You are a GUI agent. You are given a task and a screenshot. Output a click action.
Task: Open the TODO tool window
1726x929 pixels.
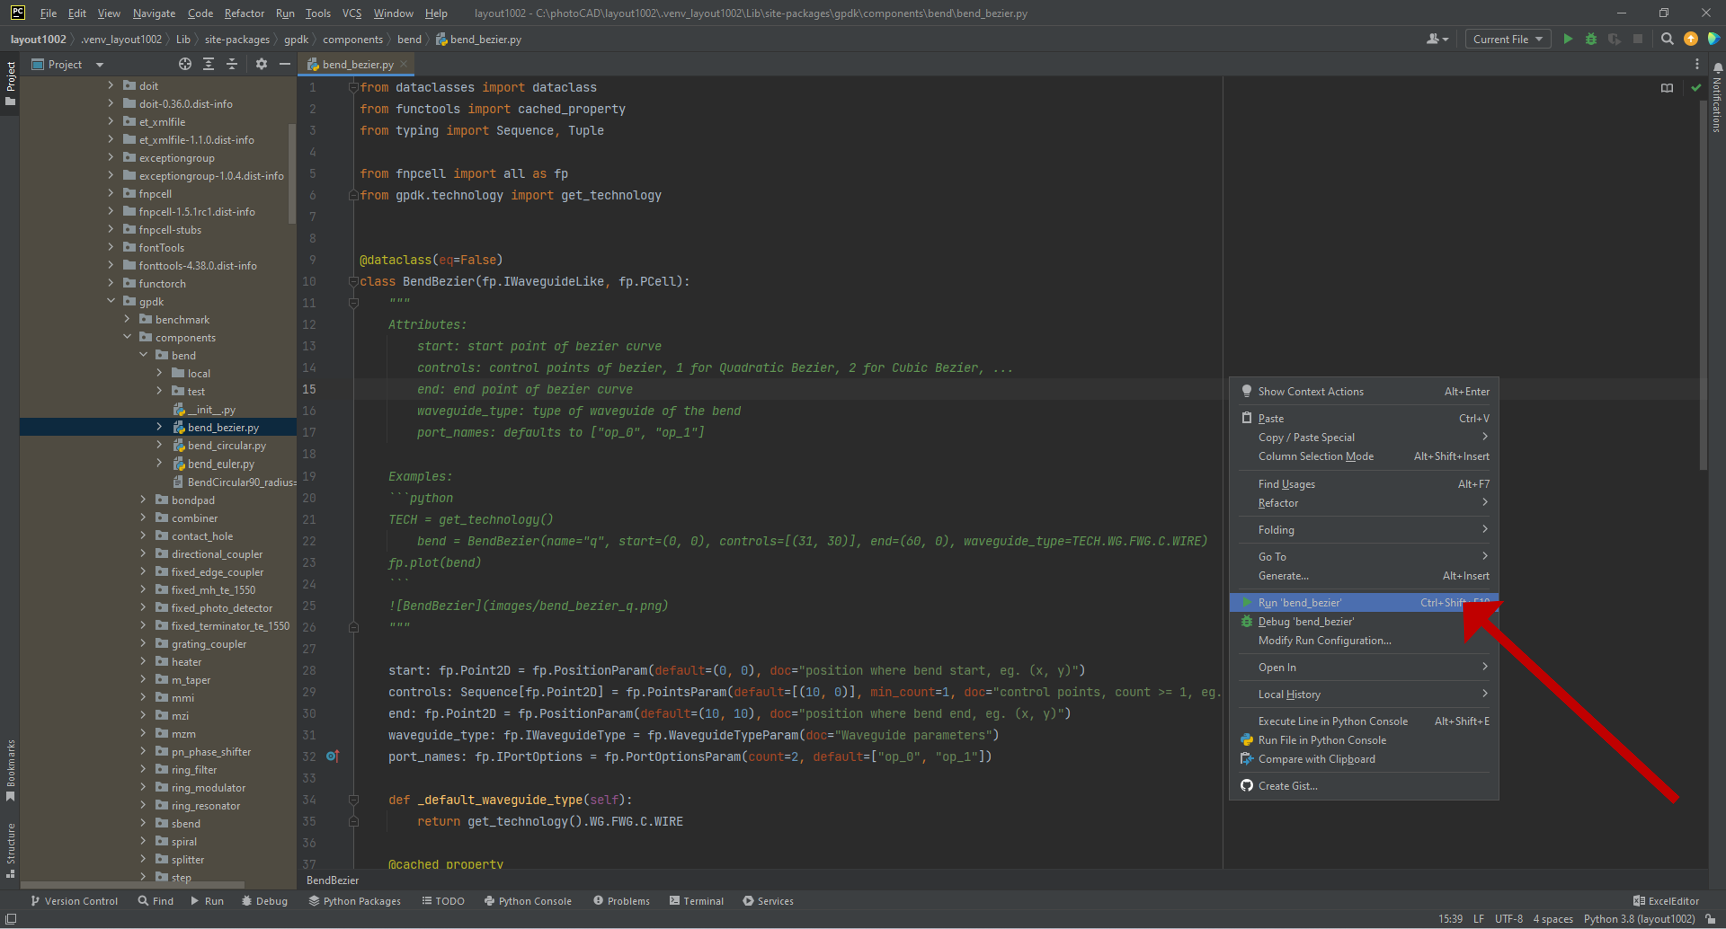443,901
